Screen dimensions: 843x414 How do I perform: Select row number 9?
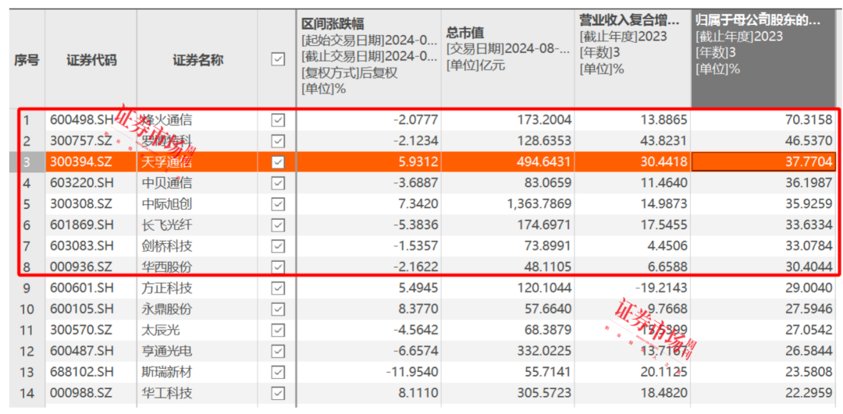pos(28,288)
